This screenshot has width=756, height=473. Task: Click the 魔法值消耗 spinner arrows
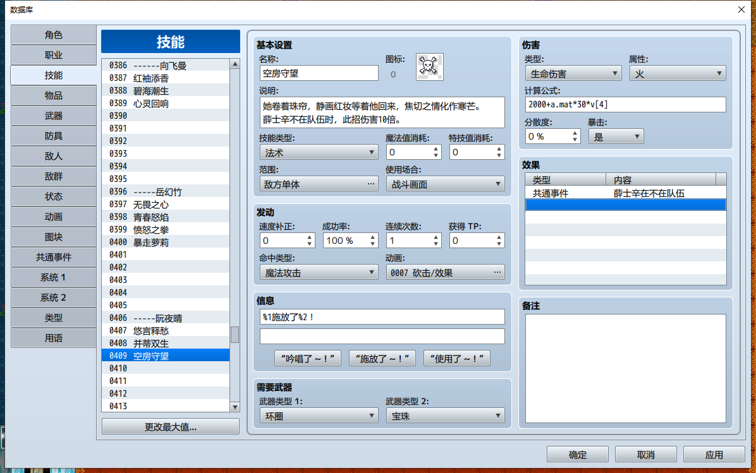pyautogui.click(x=436, y=152)
